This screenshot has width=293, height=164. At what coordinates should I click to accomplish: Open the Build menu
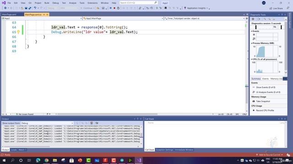pos(47,3)
